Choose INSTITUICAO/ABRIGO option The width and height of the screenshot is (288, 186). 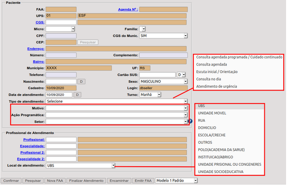coord(215,157)
